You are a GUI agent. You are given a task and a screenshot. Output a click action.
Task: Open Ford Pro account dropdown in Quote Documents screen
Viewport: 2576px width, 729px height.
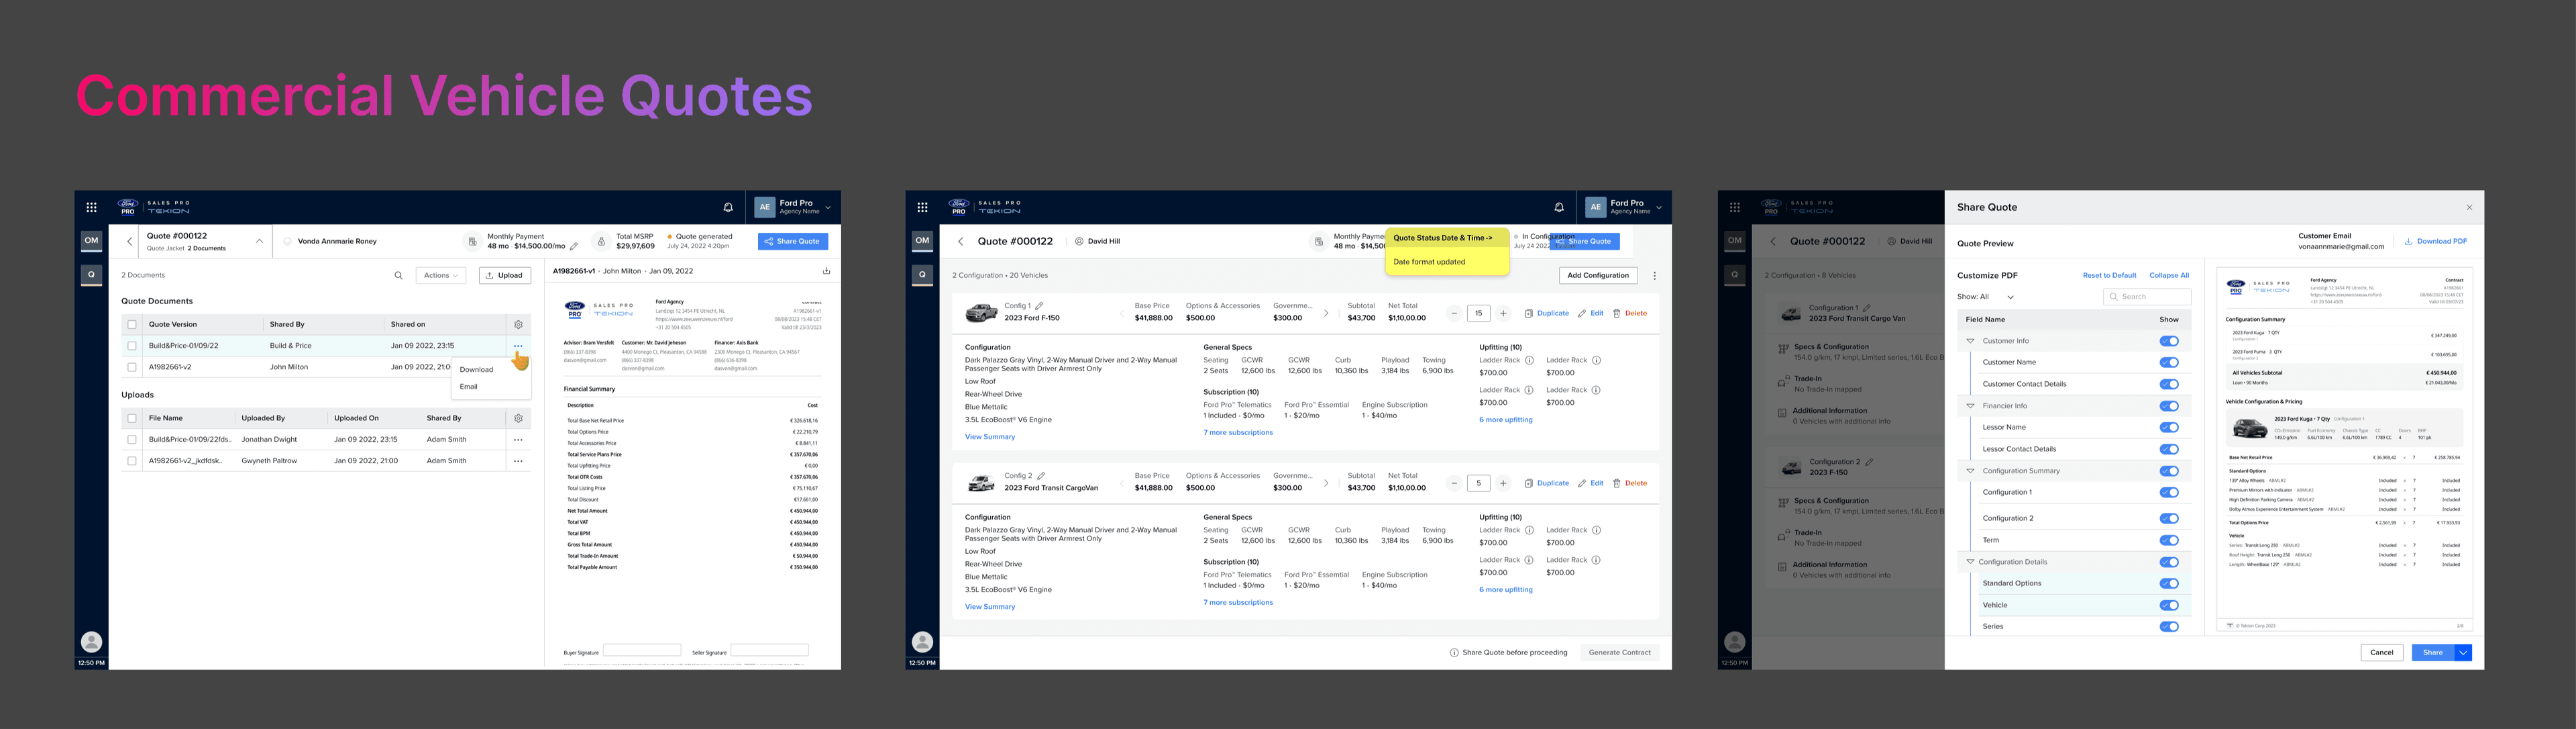click(828, 208)
